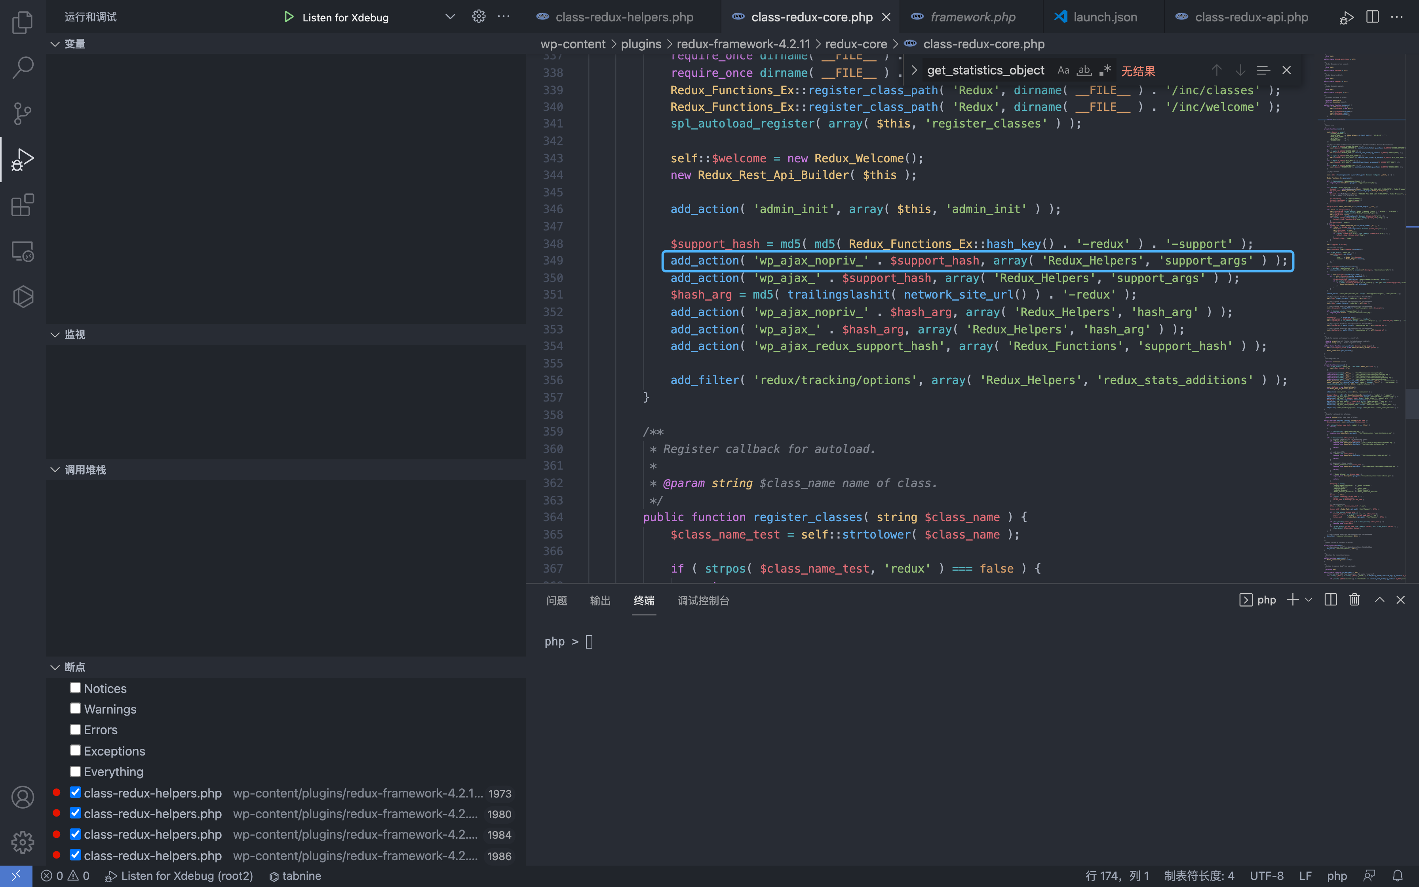Viewport: 1419px width, 887px height.
Task: Start debugging with green play button
Action: pos(289,17)
